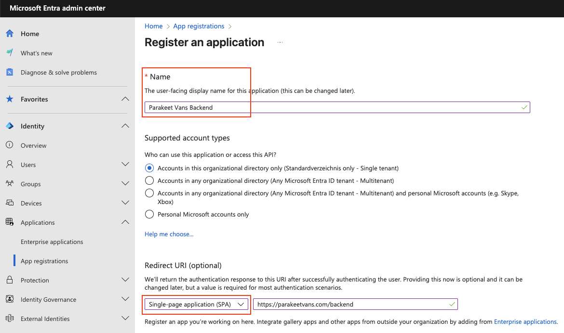Expand the Devices chevron
Viewport: 564px width, 333px height.
click(125, 203)
